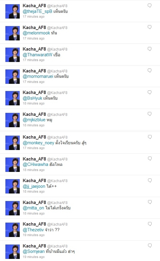Viewport: 160px width, 261px height.
Task: Click bubble icon beside @BsHyuk tweet
Action: point(150,92)
